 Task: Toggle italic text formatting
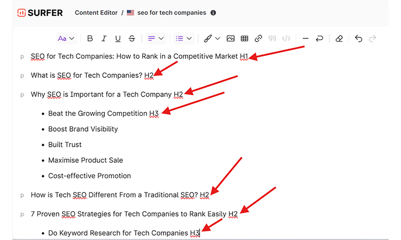pyautogui.click(x=104, y=38)
